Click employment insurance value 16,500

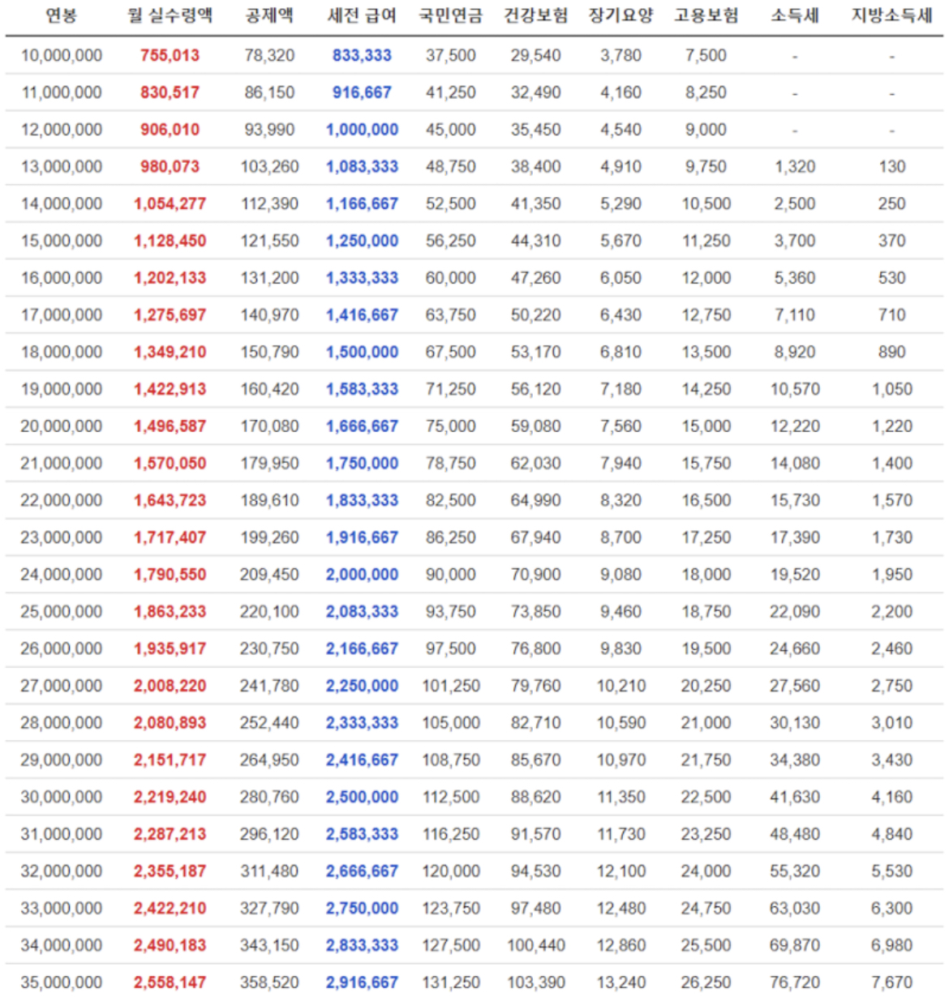tap(706, 501)
